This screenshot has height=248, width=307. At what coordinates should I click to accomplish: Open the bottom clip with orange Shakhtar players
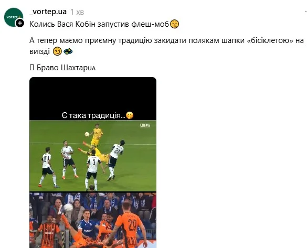point(93,220)
